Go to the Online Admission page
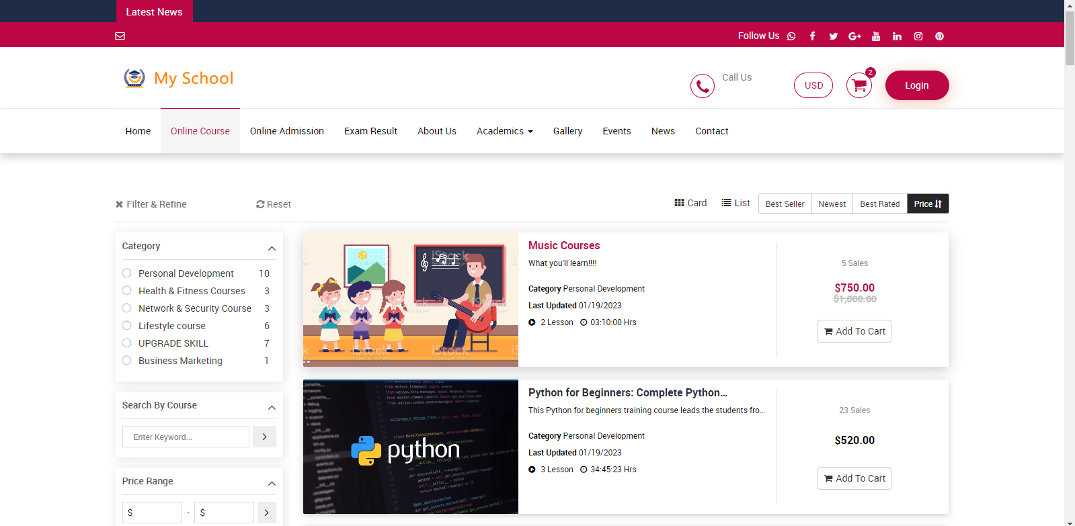 [x=286, y=131]
